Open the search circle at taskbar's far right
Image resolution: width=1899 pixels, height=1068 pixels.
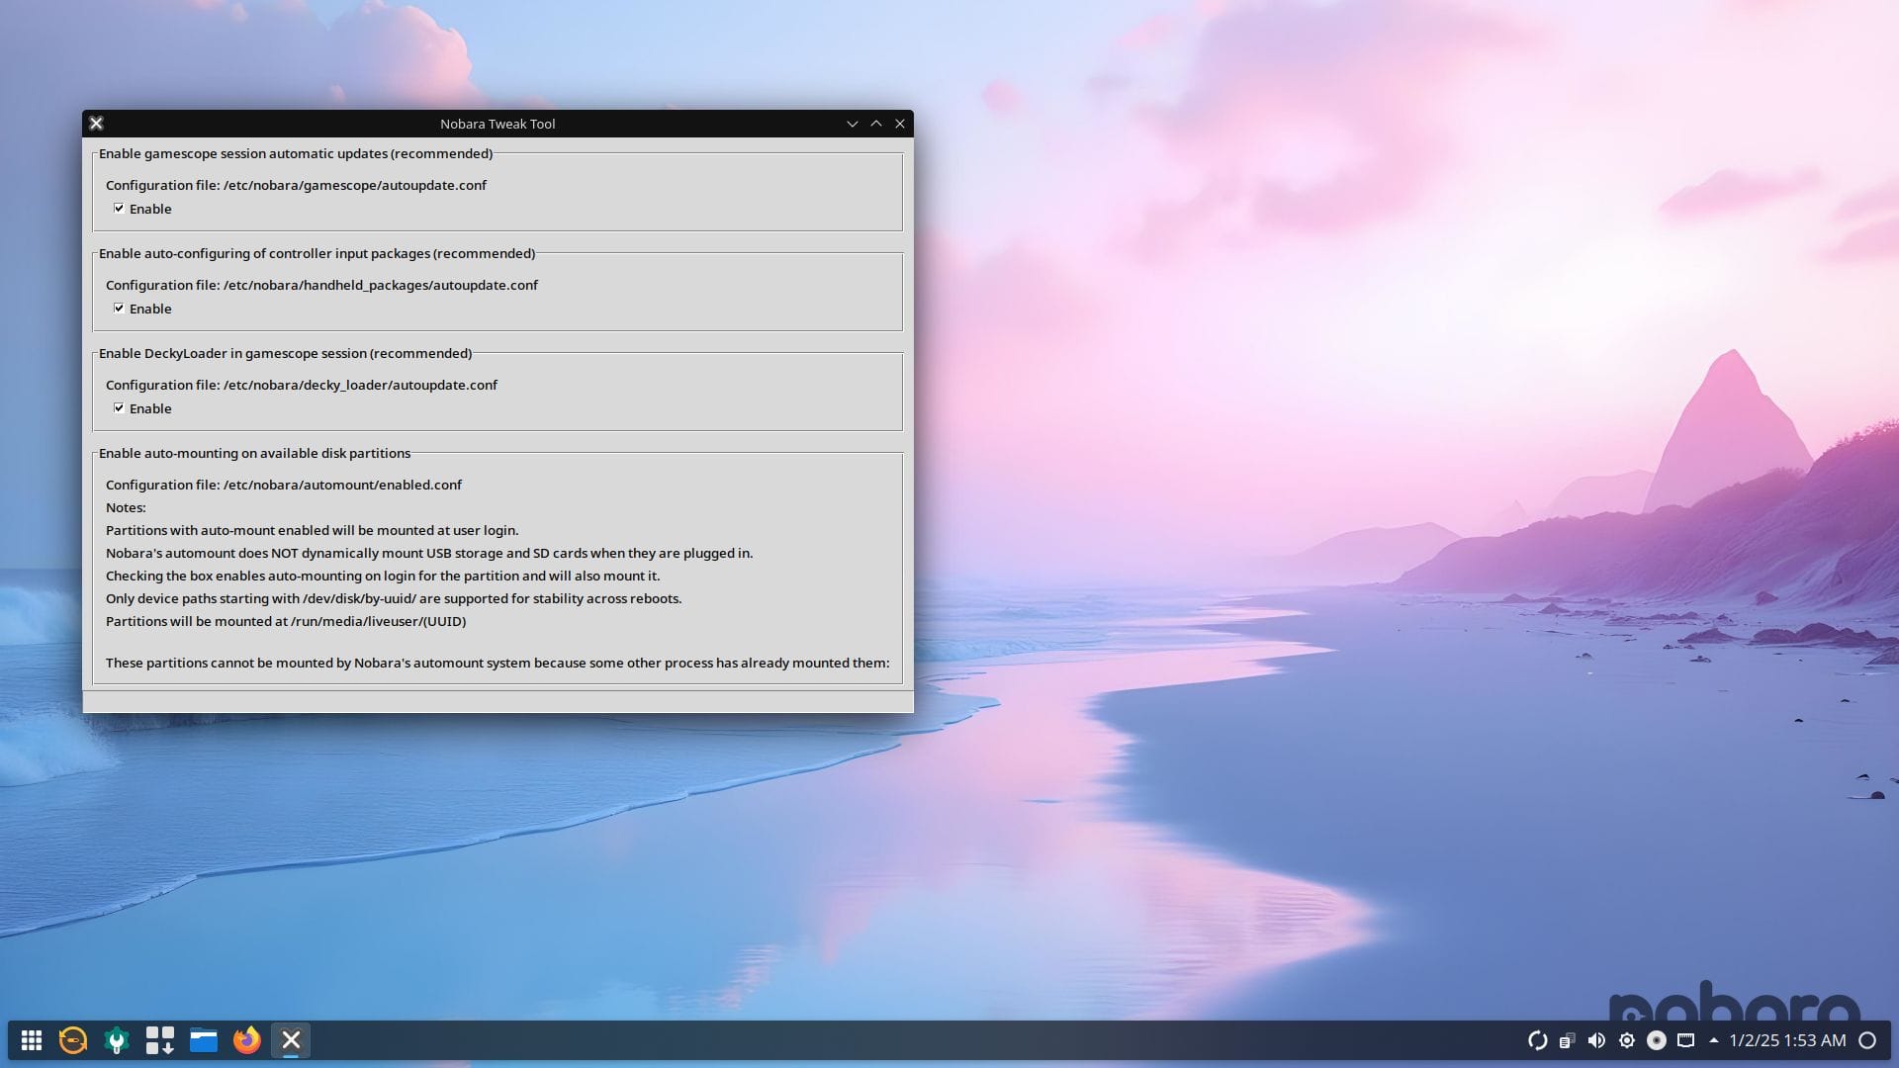tap(1867, 1040)
